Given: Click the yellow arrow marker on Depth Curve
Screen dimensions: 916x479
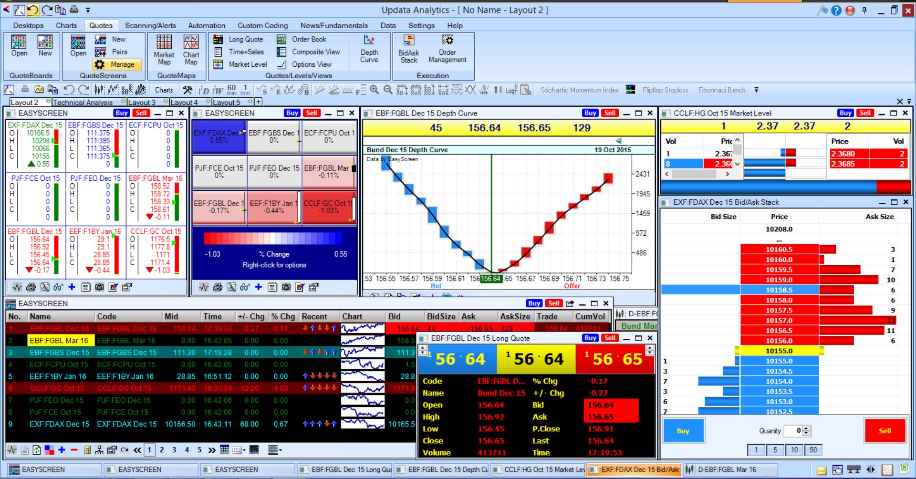Looking at the screenshot, I should coord(618,141).
